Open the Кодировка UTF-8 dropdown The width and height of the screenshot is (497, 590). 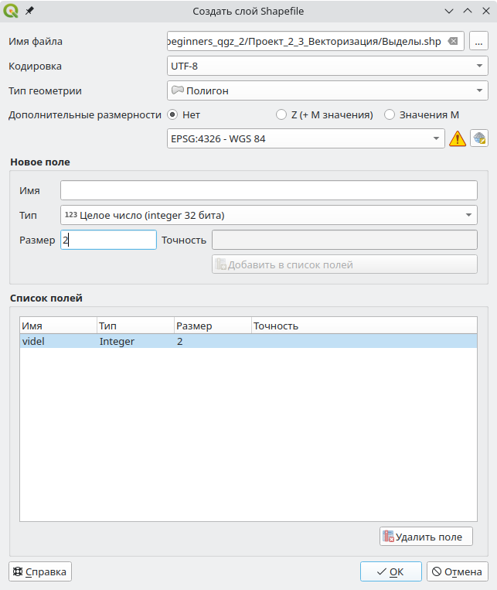point(327,66)
